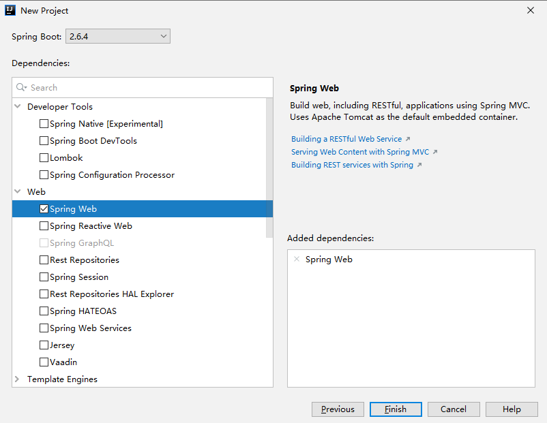Click the Rest Repositories item label
The width and height of the screenshot is (547, 423).
[85, 260]
